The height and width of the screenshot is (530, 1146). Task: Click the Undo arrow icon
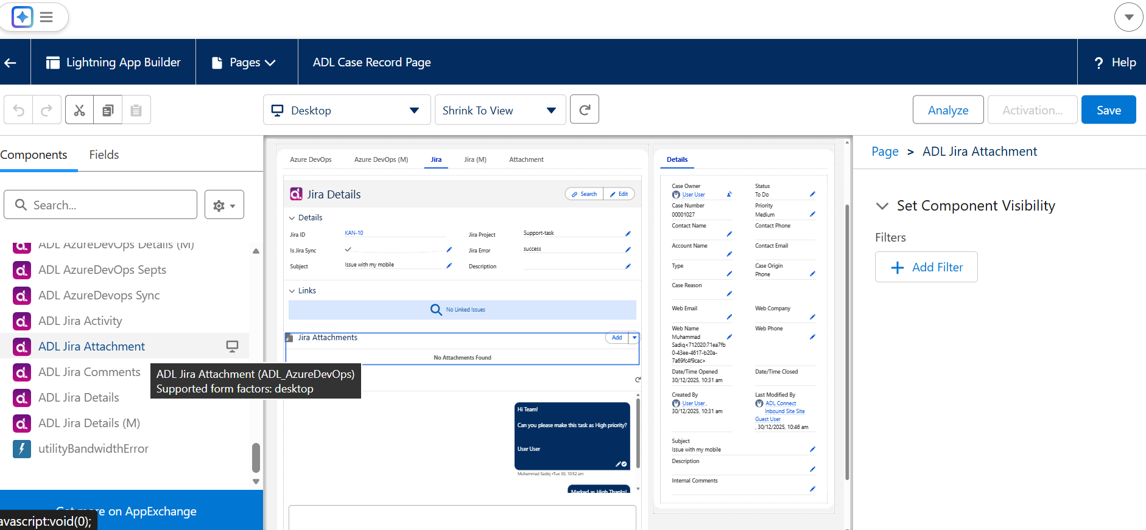[x=19, y=110]
